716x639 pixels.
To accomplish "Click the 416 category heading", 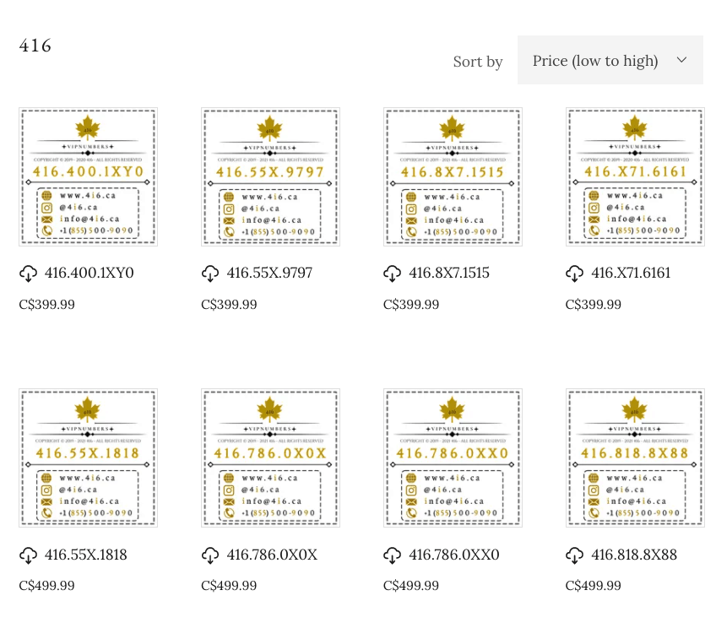I will point(35,46).
